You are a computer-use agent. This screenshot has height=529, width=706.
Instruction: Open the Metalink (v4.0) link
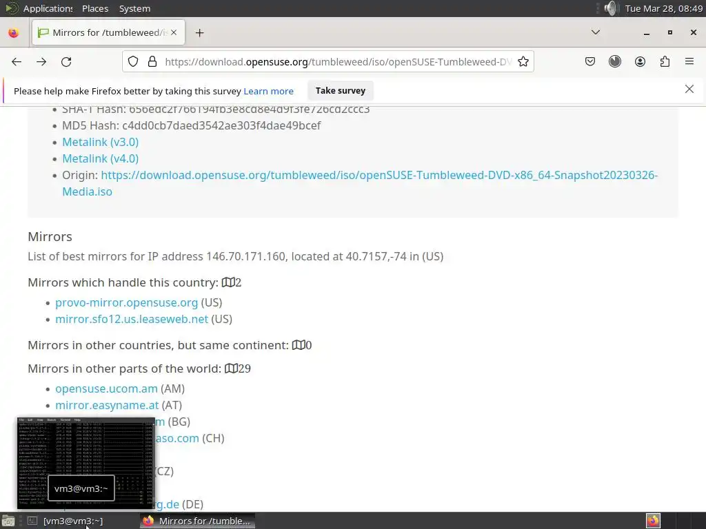[x=101, y=159]
